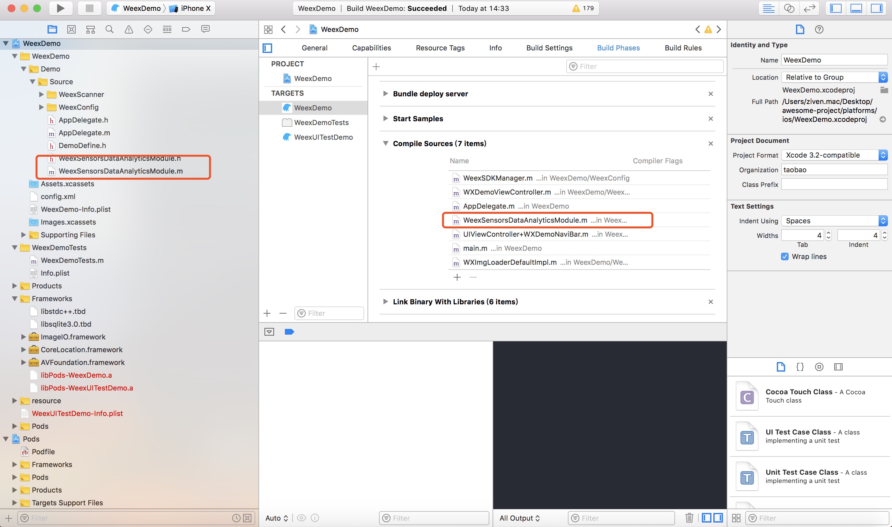Select the iPhone X destination
892x527 pixels.
point(190,8)
